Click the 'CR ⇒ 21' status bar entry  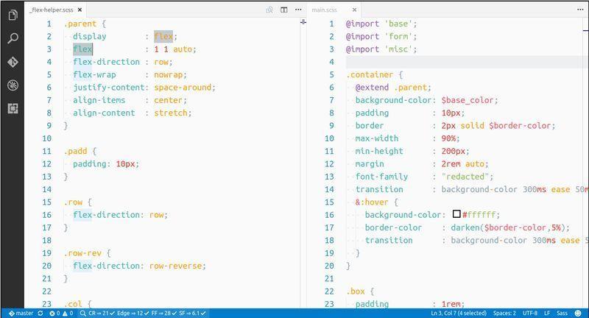point(102,313)
